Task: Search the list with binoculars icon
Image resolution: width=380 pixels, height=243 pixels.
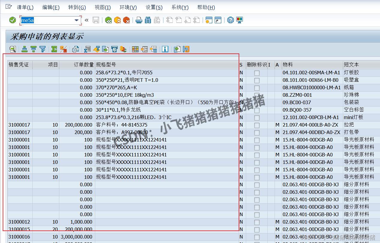Action: [x=148, y=20]
